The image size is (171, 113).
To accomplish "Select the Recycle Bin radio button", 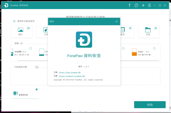I will (x=37, y=89).
